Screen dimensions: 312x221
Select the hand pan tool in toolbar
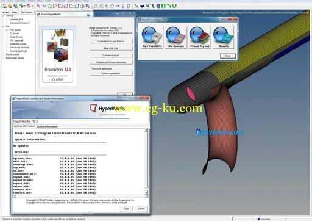tap(112, 6)
